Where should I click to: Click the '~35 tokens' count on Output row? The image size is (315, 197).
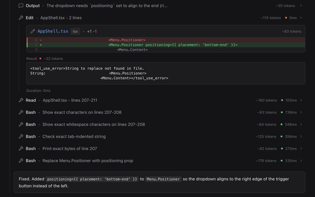click(x=285, y=6)
